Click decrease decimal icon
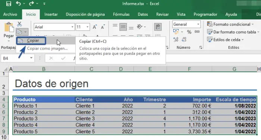Viewport: 261px width, 140px height. pyautogui.click(x=184, y=39)
